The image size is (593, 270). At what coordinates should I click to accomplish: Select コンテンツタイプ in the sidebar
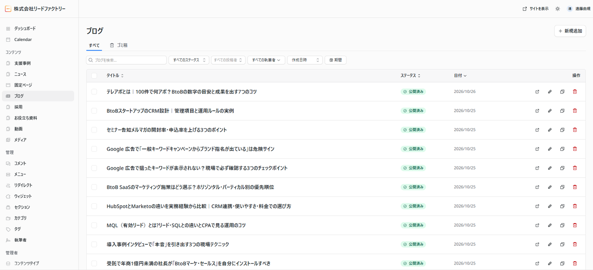pyautogui.click(x=38, y=264)
